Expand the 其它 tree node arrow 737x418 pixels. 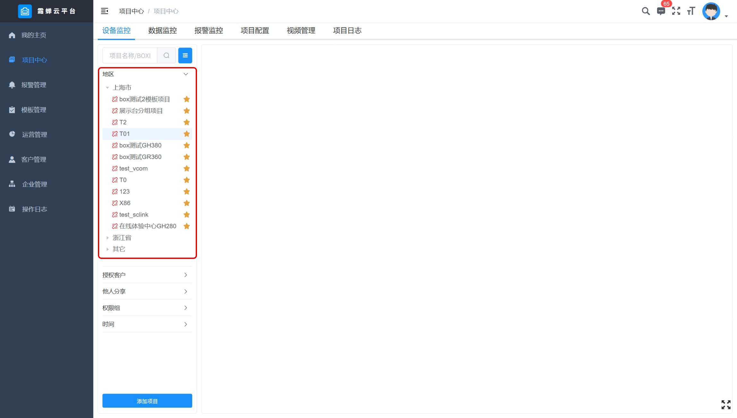click(107, 249)
